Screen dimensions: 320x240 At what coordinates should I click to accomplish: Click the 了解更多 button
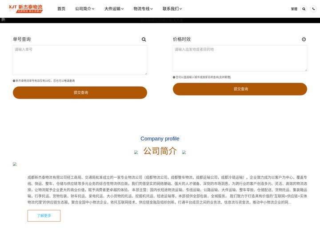click(x=44, y=216)
